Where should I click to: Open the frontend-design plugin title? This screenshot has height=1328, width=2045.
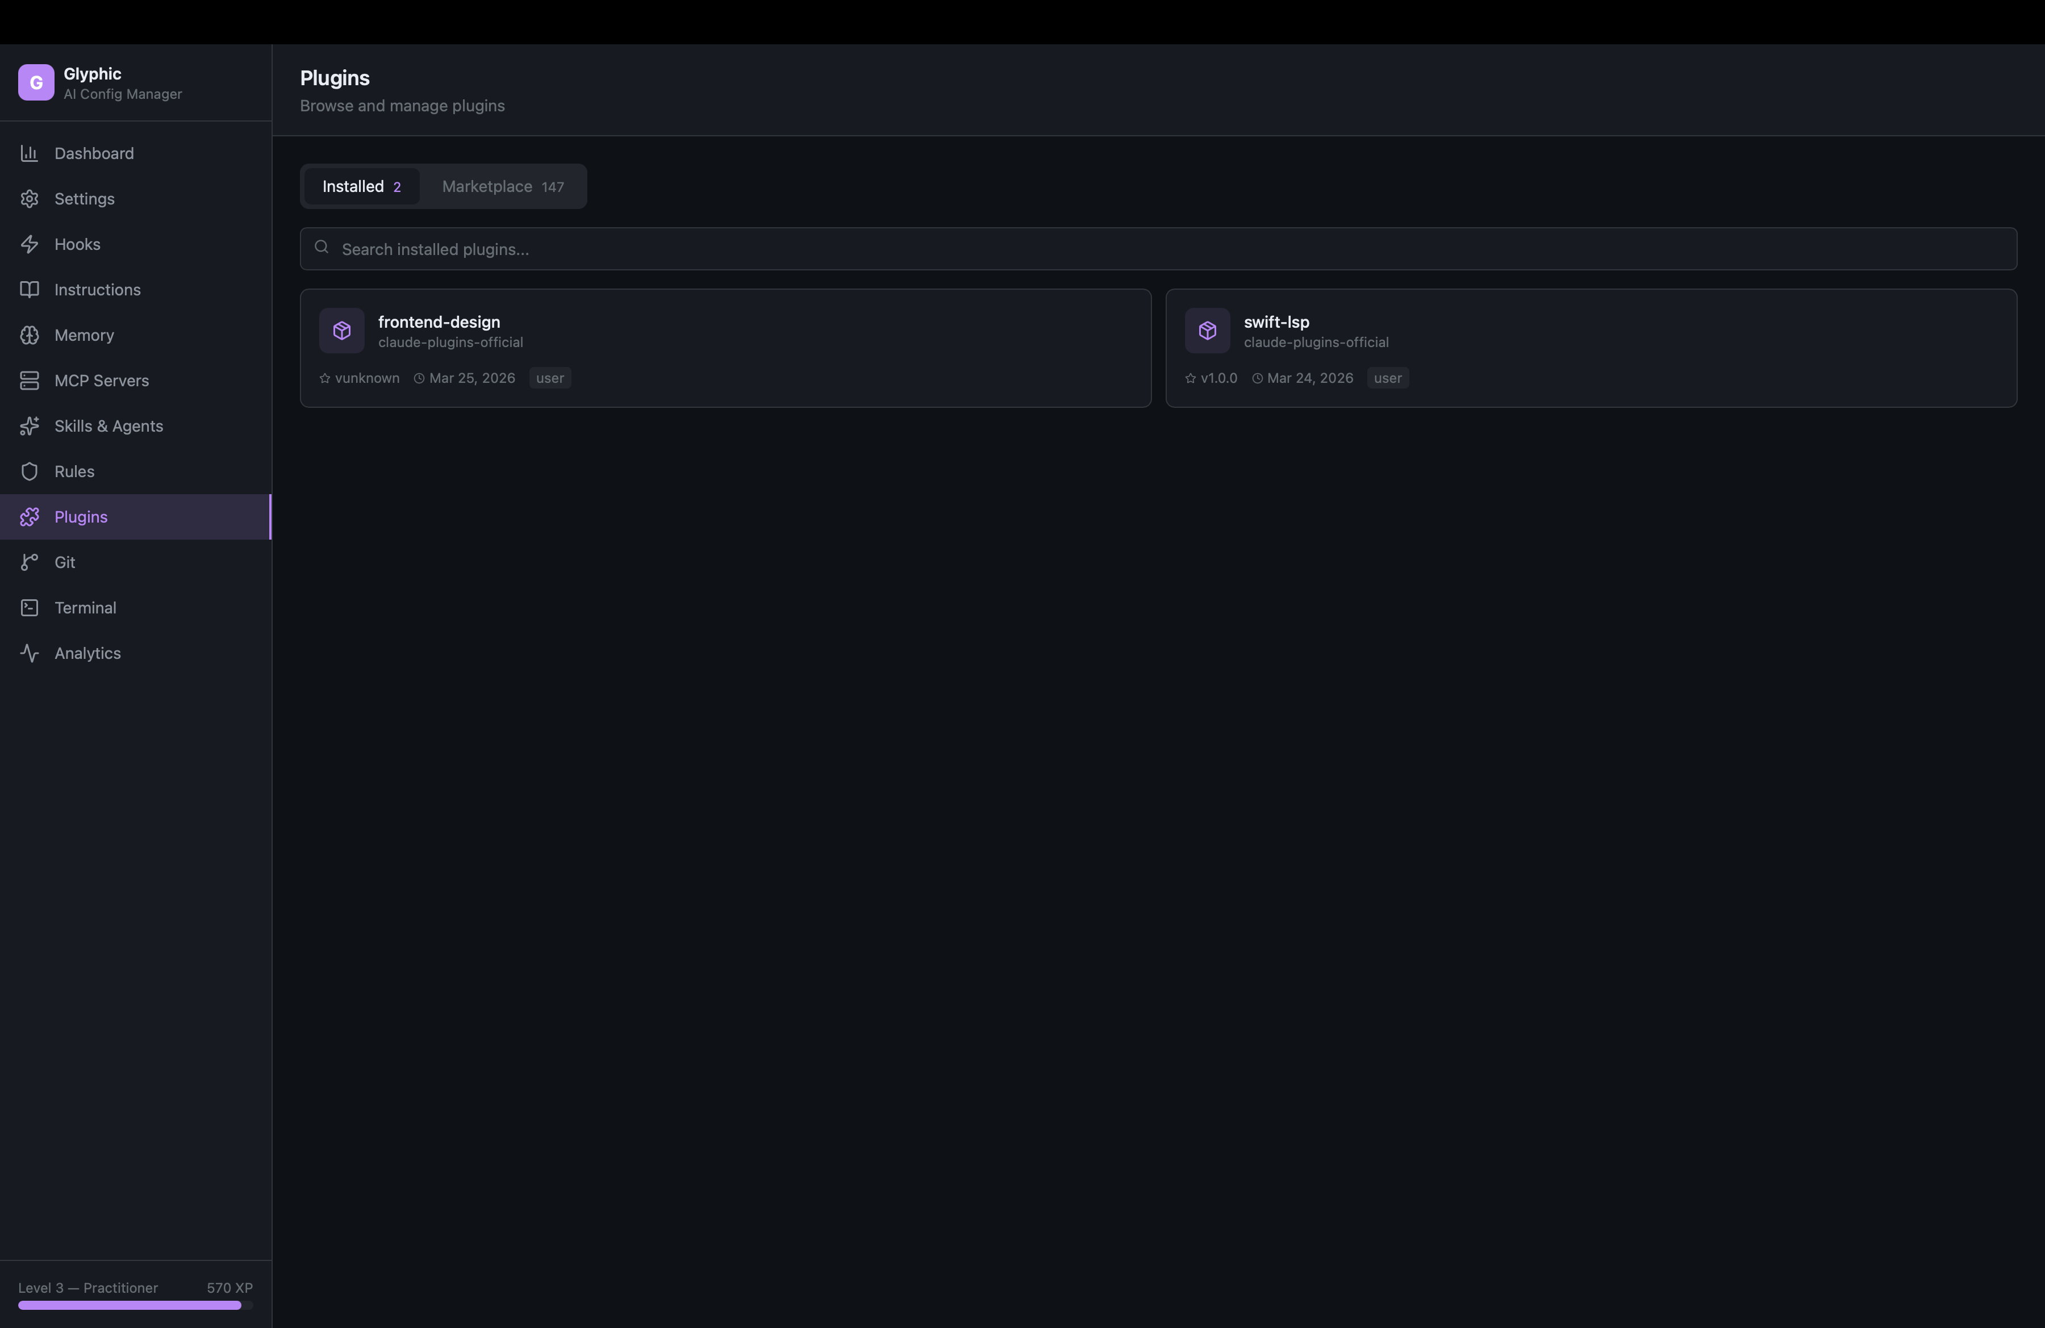438,322
